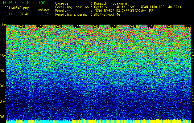Click the 1.0 frequency axis label

click(2, 55)
